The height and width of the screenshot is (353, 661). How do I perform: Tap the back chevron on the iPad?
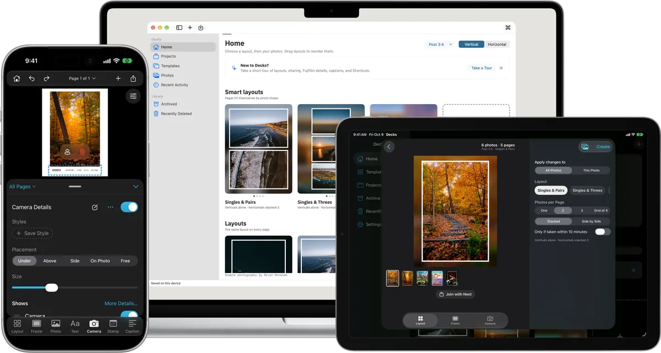(389, 146)
